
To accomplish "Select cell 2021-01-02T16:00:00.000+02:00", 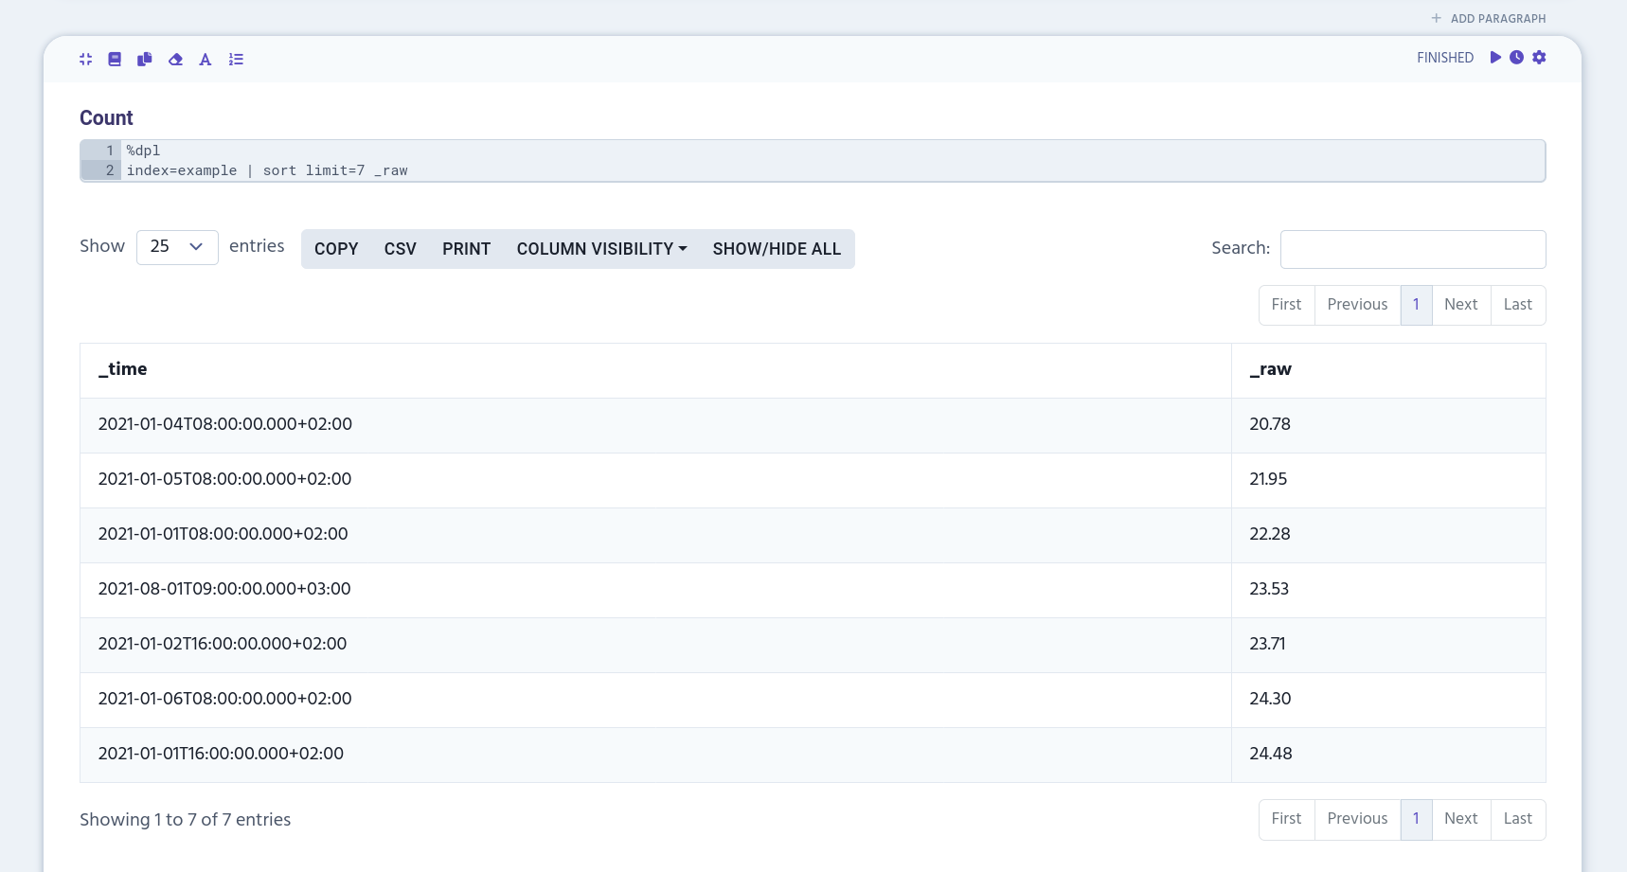I will pos(655,645).
